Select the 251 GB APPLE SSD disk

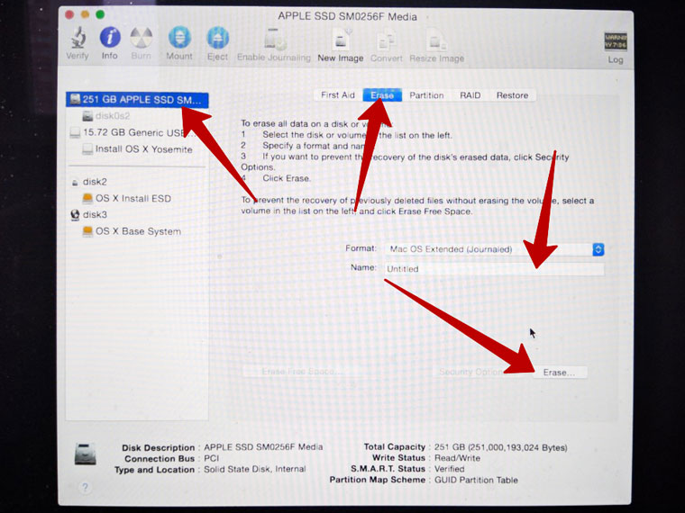coord(137,100)
